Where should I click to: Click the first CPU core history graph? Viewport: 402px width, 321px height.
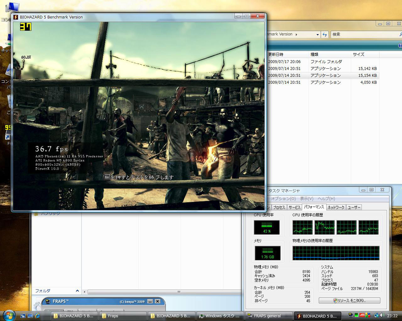point(303,227)
